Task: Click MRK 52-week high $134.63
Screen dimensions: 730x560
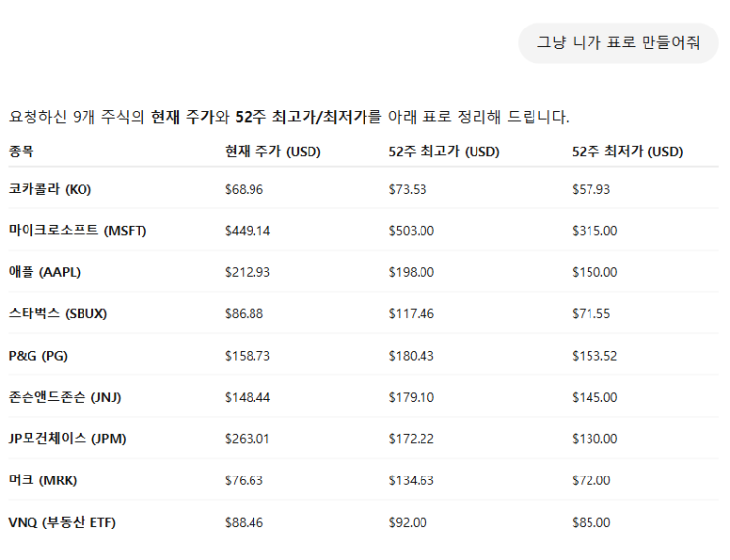Action: [x=411, y=480]
